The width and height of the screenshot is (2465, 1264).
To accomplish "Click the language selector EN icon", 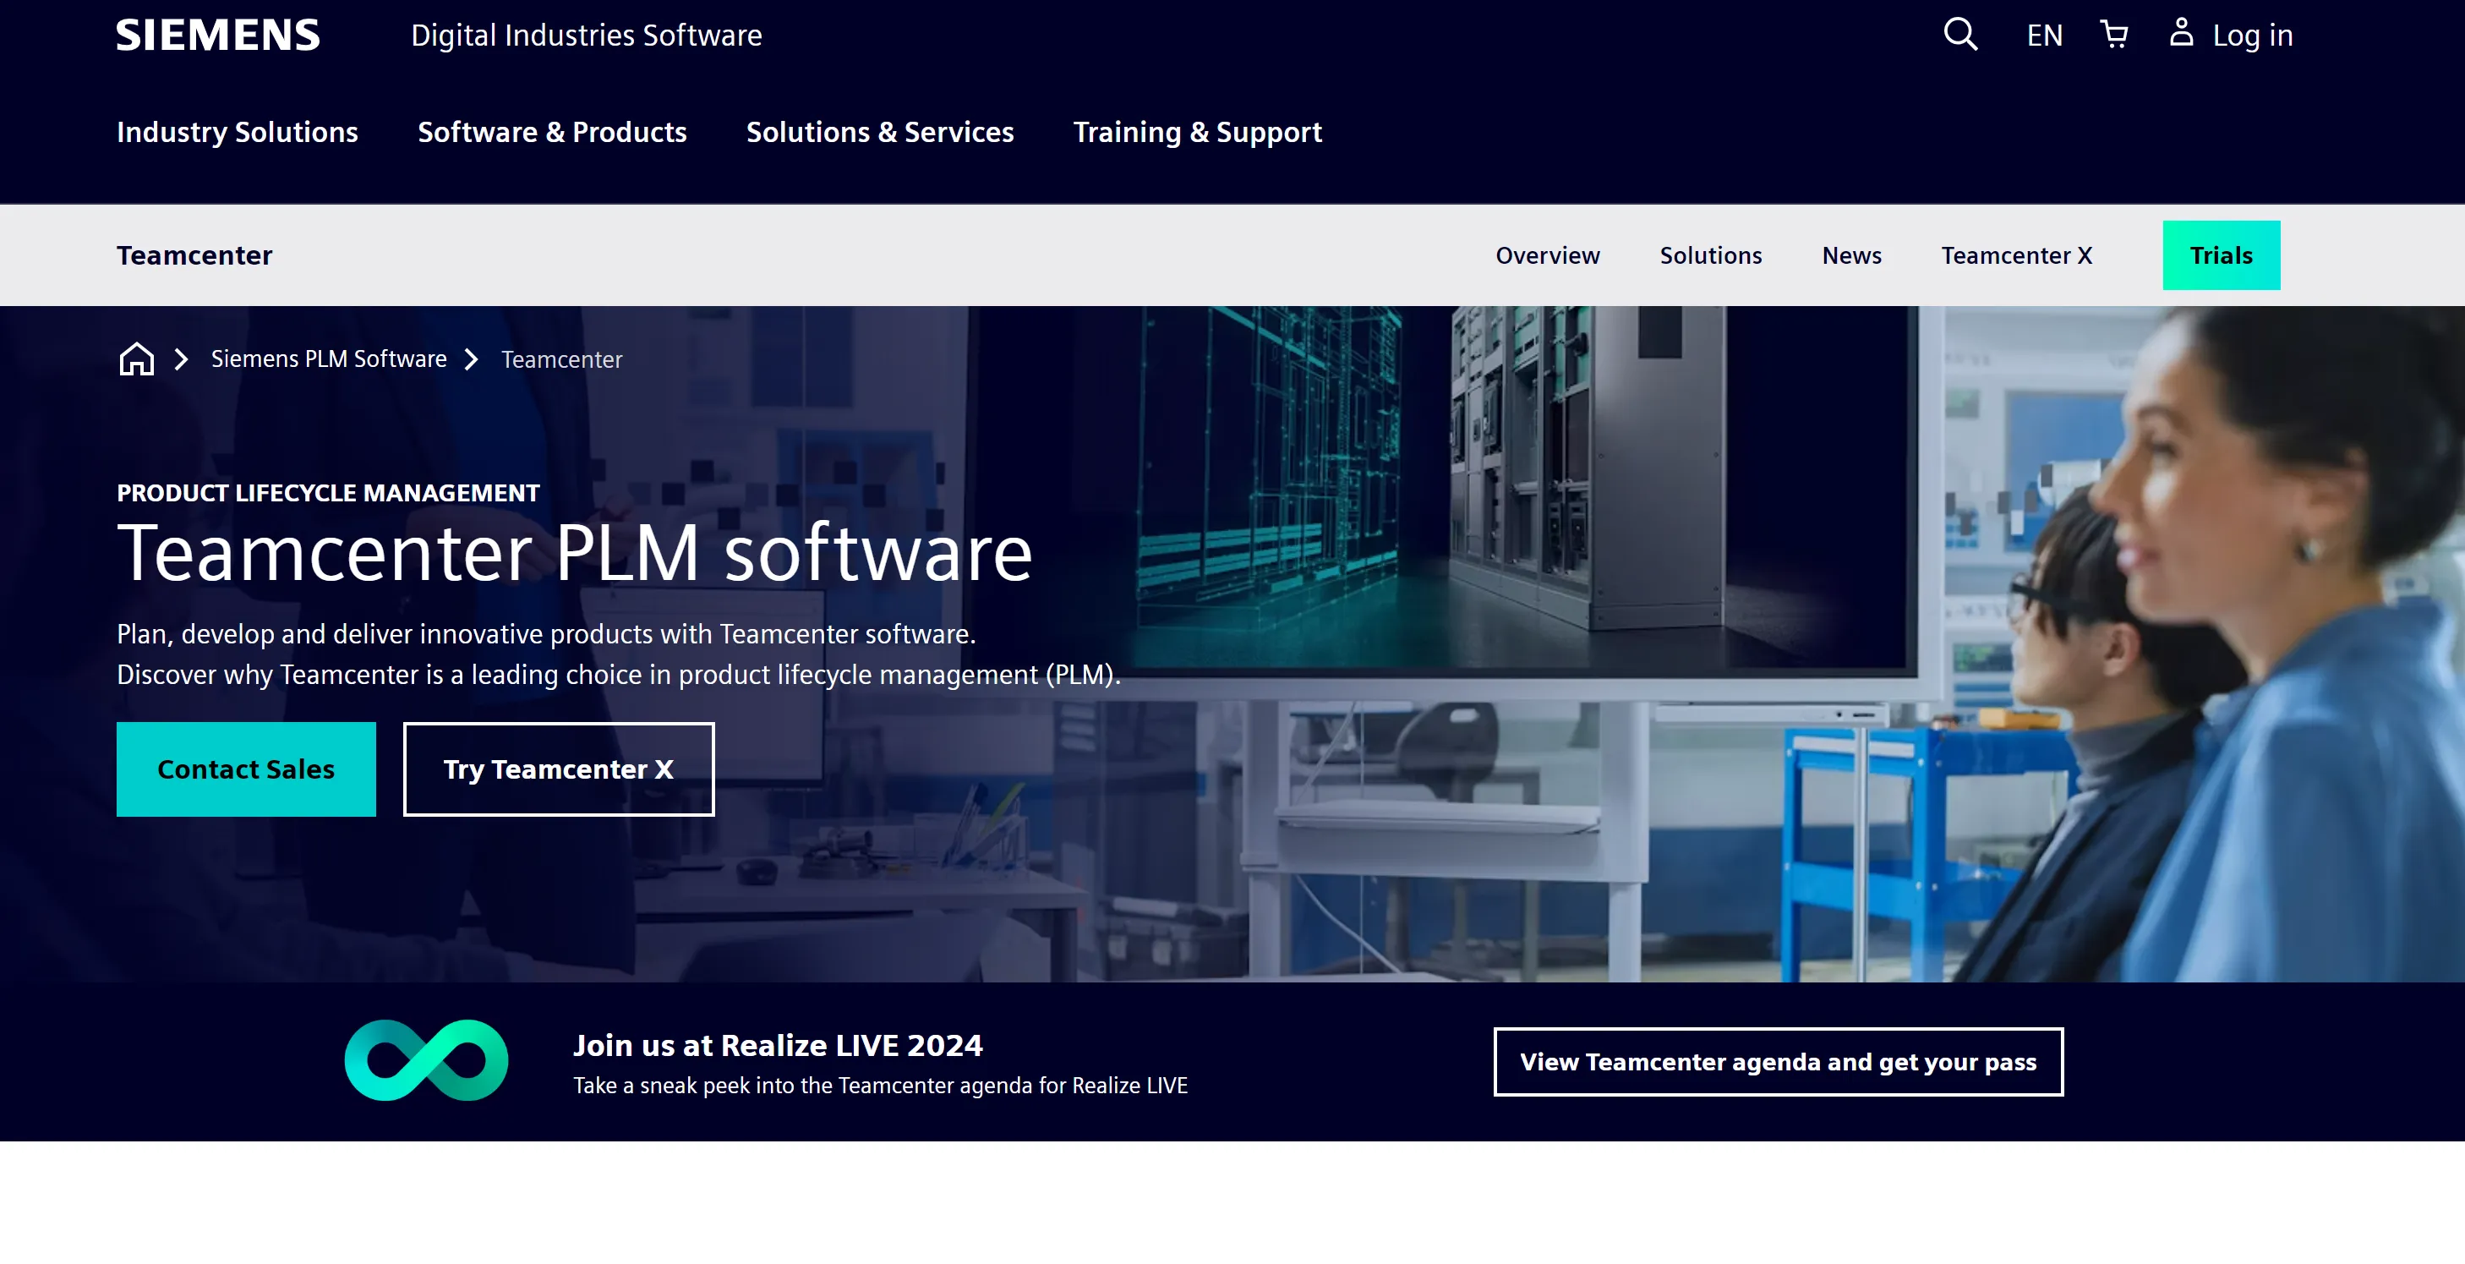I will point(2045,34).
